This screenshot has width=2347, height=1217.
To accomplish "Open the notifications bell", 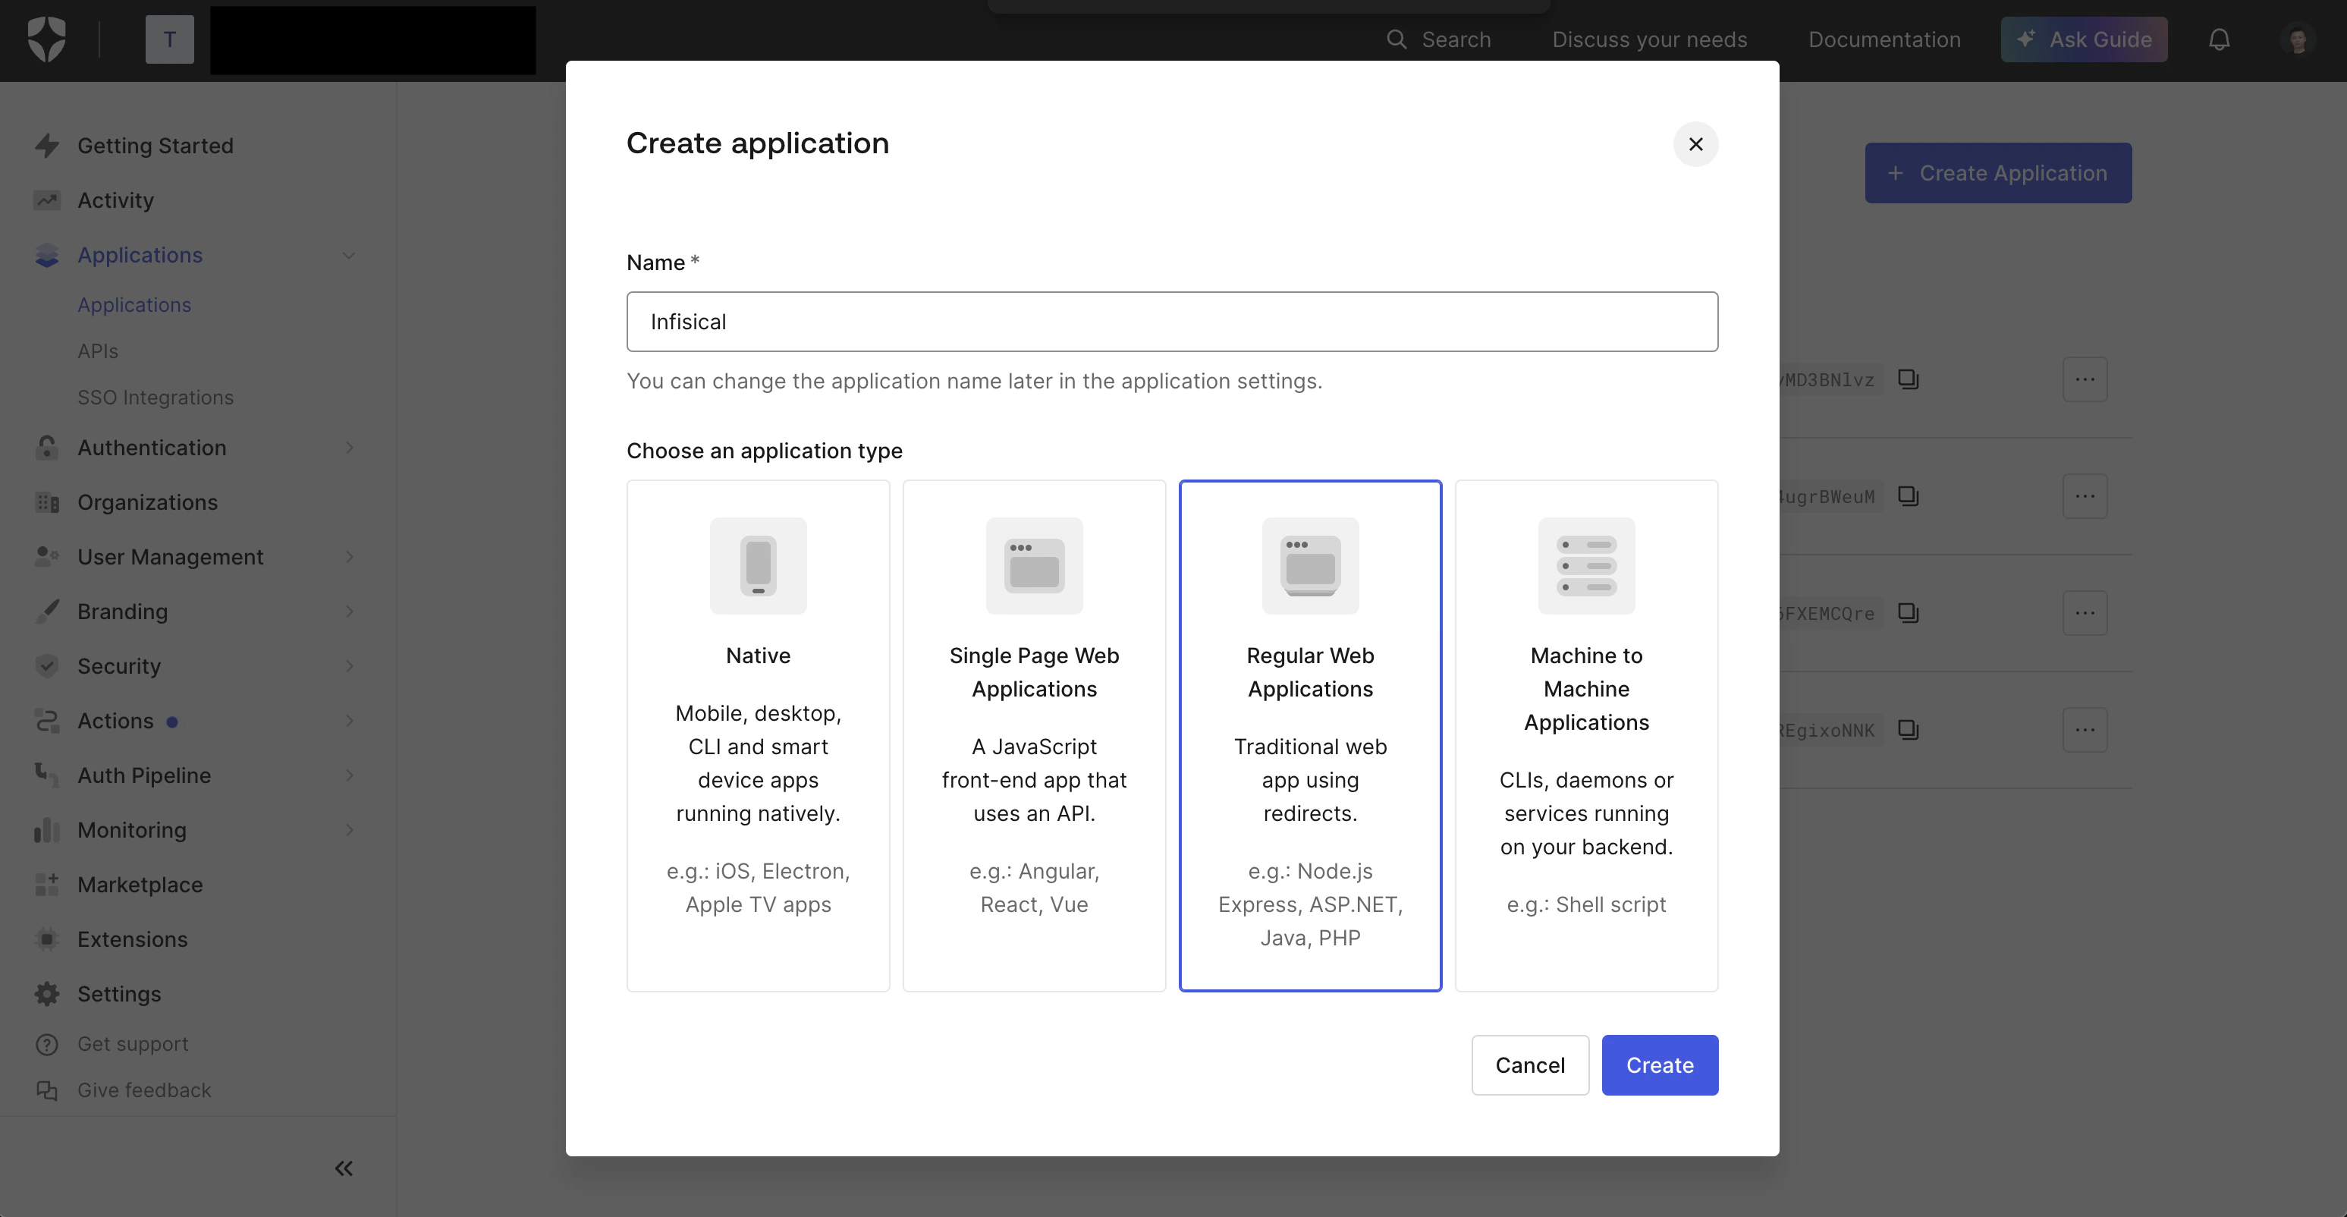I will [2219, 40].
